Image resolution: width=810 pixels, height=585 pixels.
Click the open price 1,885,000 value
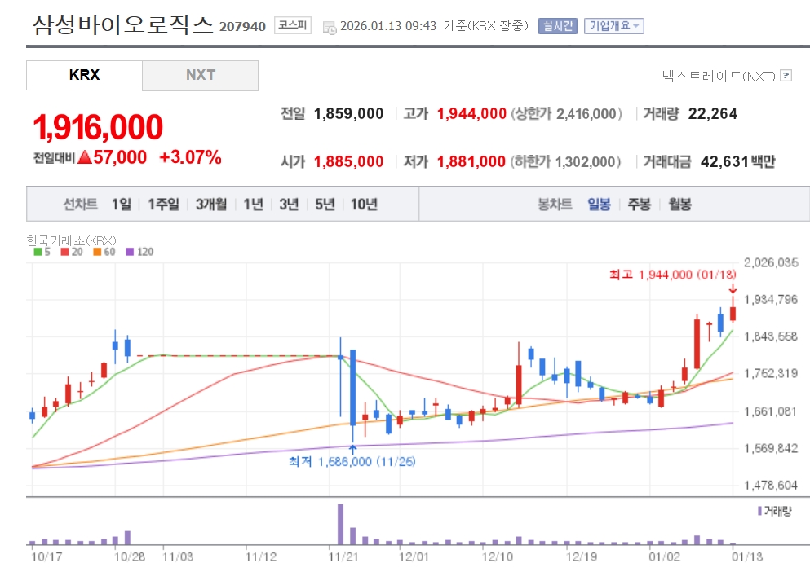pos(348,161)
